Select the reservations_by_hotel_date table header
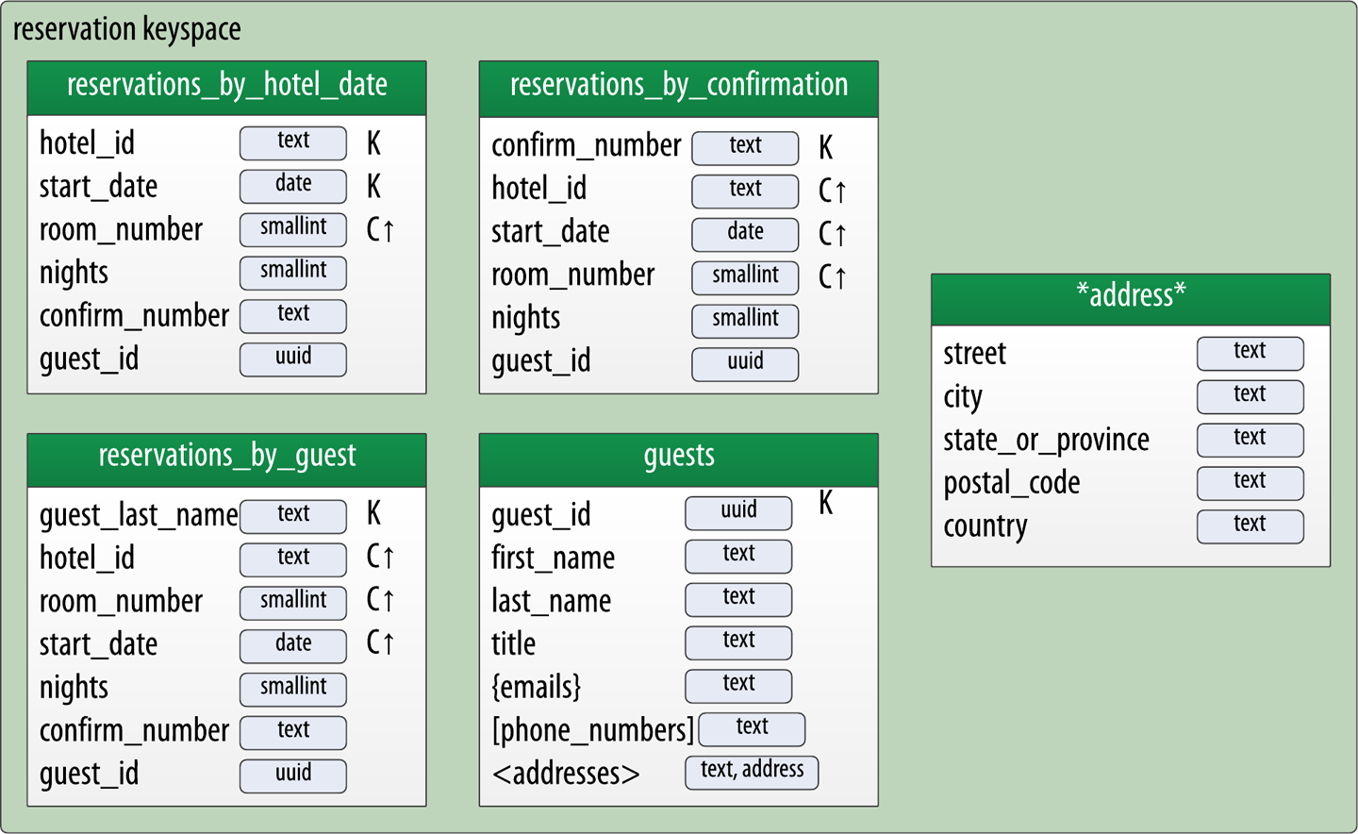Screen dimensions: 1358x834 [226, 88]
